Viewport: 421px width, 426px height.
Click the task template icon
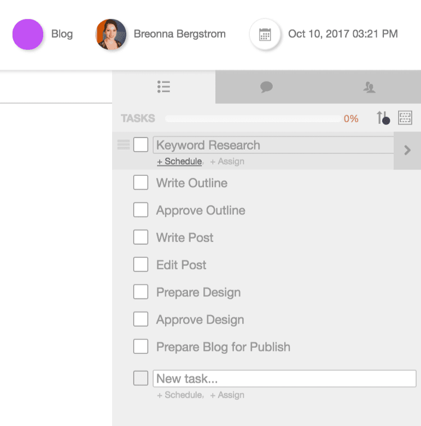[x=405, y=117]
